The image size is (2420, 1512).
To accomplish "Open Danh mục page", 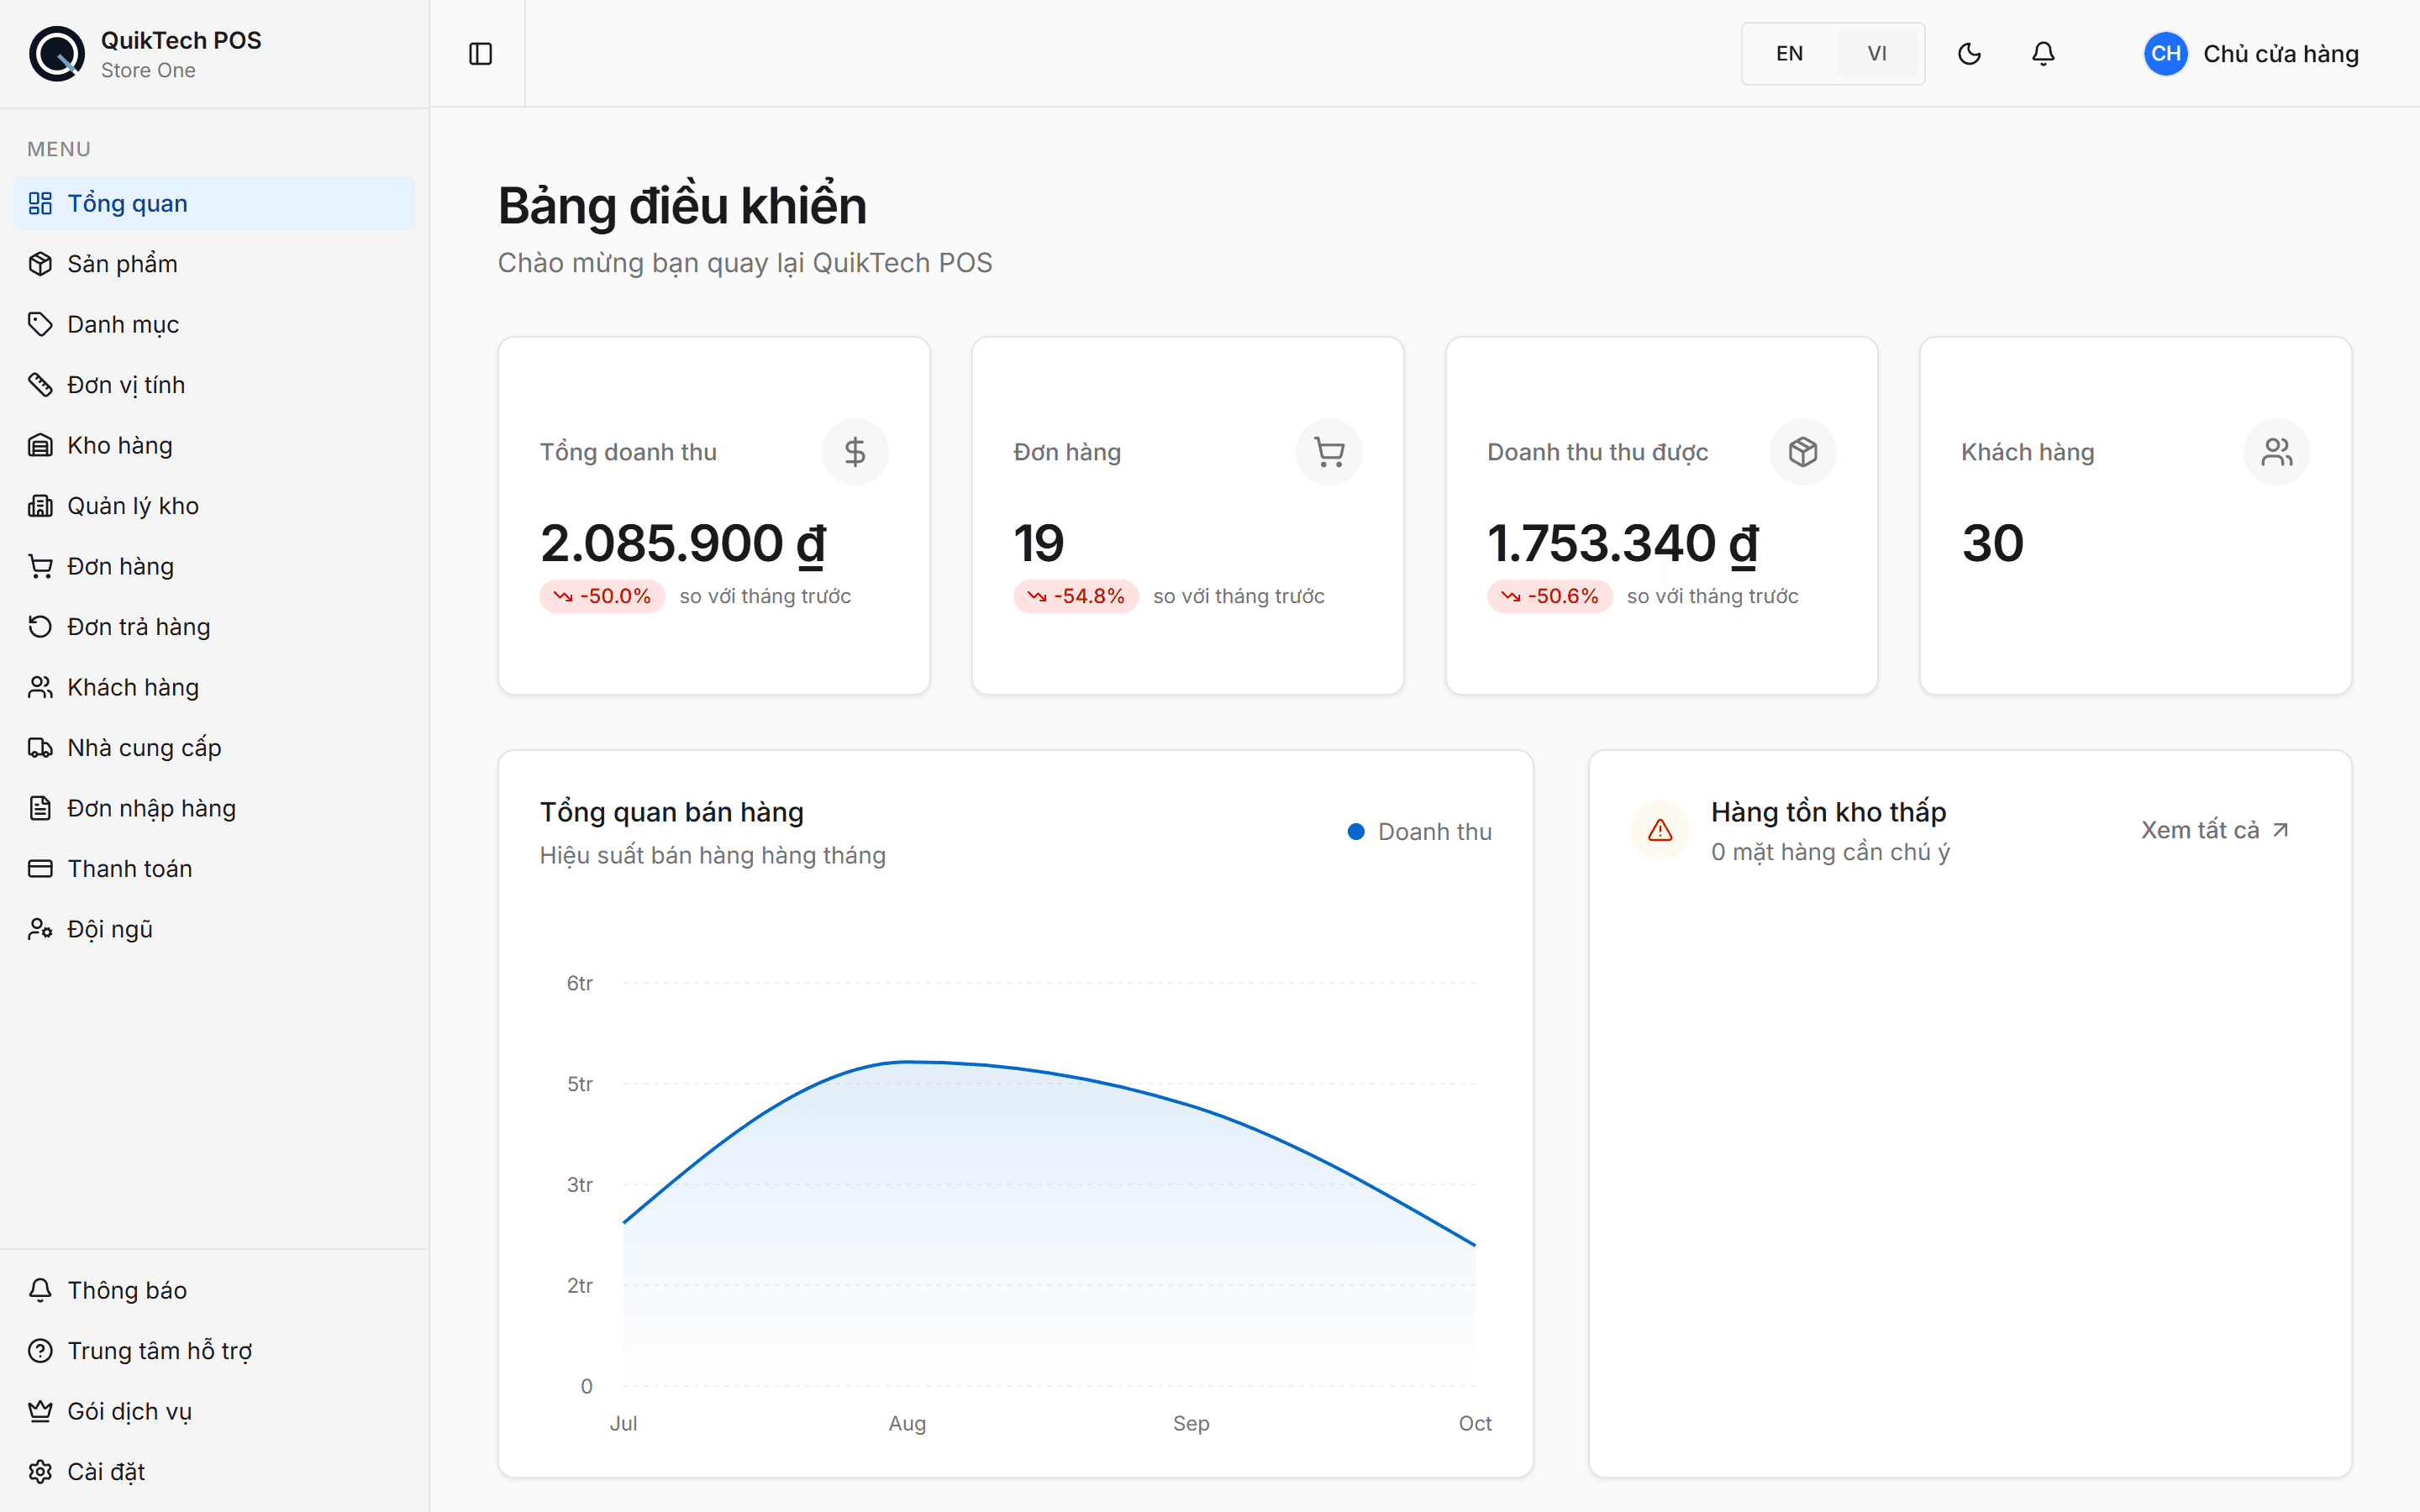I will pos(214,324).
